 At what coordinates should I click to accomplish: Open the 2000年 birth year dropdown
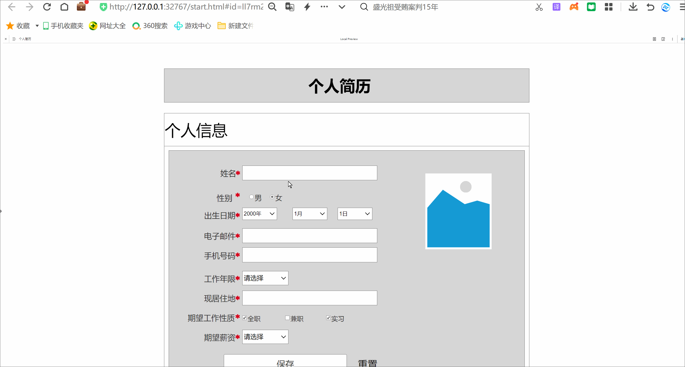(x=259, y=214)
